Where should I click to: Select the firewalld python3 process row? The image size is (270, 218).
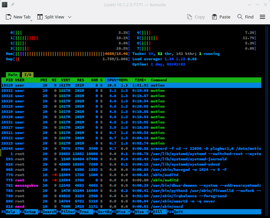click(x=131, y=191)
